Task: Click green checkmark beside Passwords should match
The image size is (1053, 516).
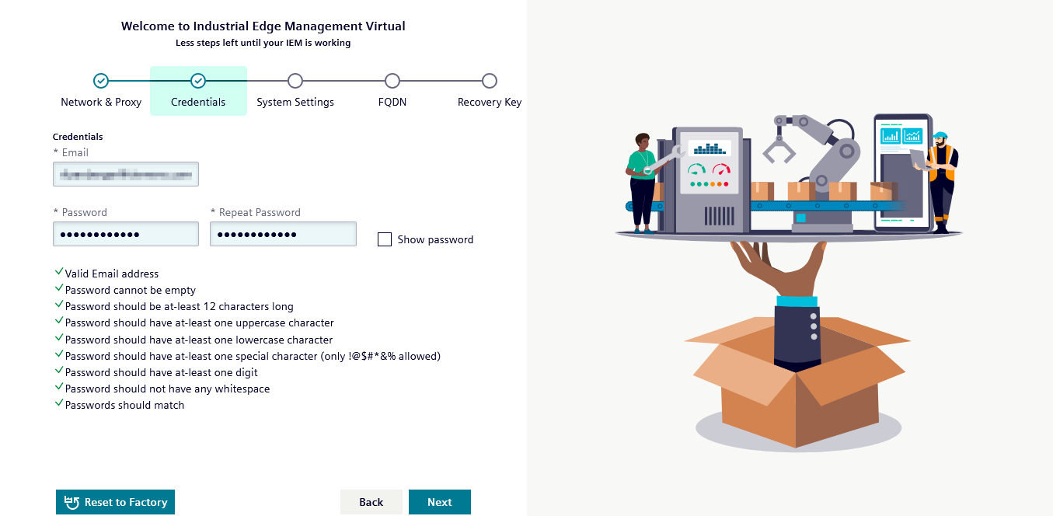Action: point(59,404)
